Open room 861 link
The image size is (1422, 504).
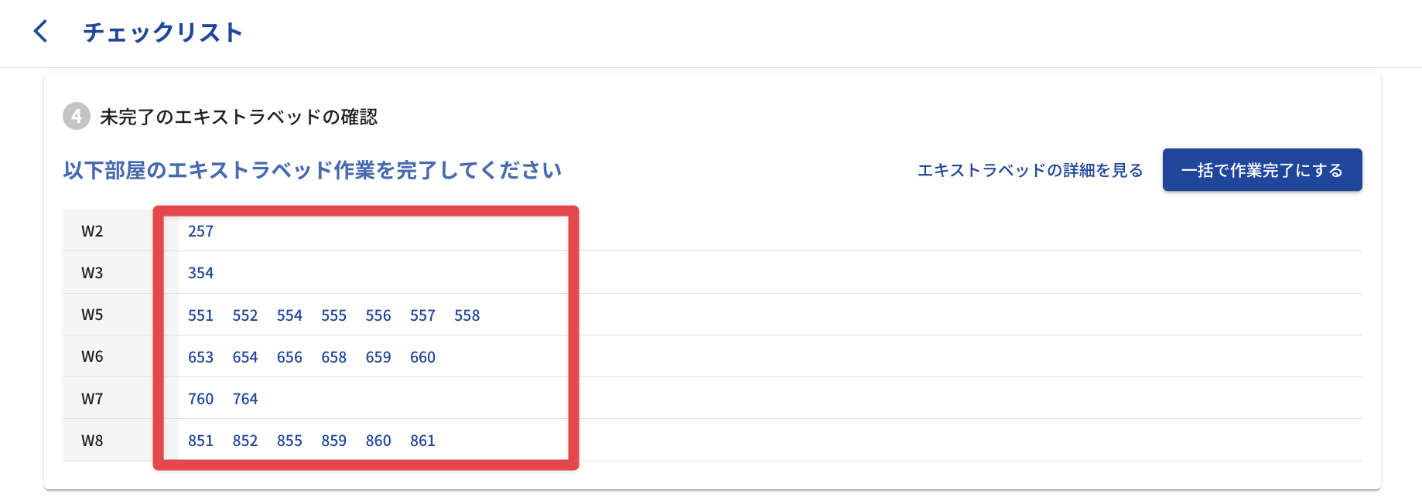(x=422, y=441)
